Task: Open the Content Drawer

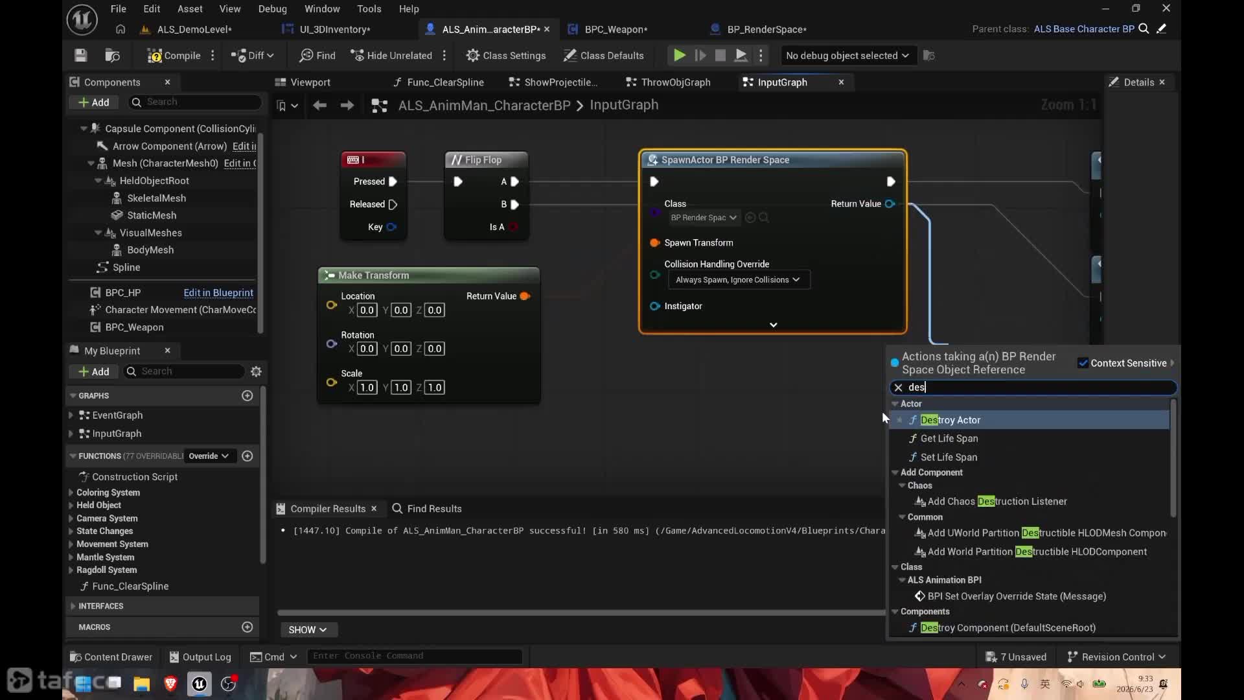Action: tap(111, 657)
